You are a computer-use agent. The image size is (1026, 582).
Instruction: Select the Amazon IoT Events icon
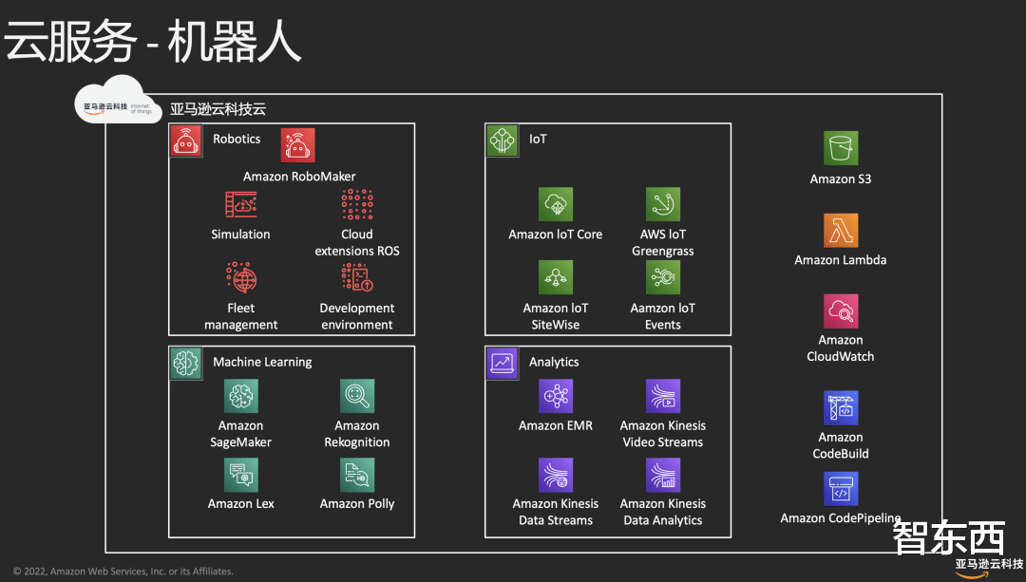[662, 277]
